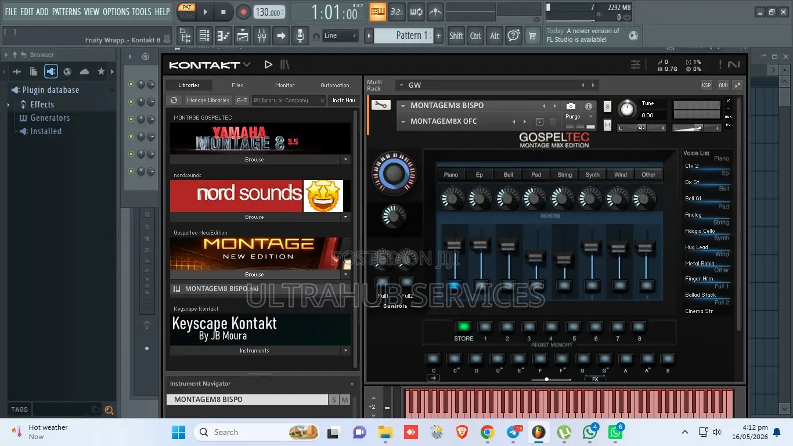Open the FL Studio mixer icon

click(x=262, y=36)
